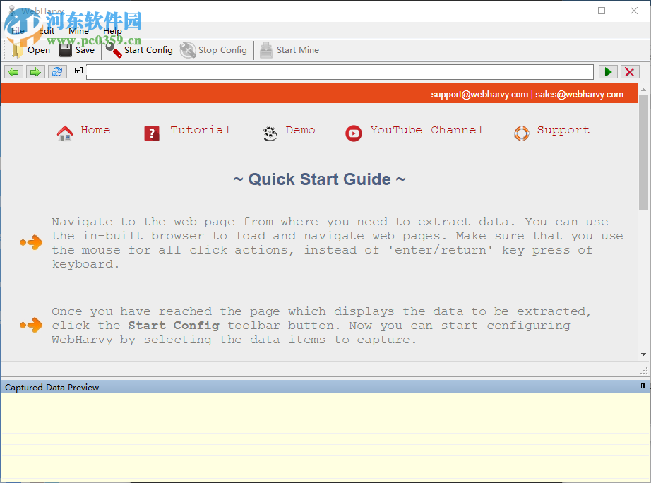Open the Mine menu
651x483 pixels.
(78, 30)
